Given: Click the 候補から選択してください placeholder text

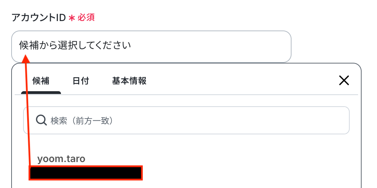Looking at the screenshot, I should (75, 46).
